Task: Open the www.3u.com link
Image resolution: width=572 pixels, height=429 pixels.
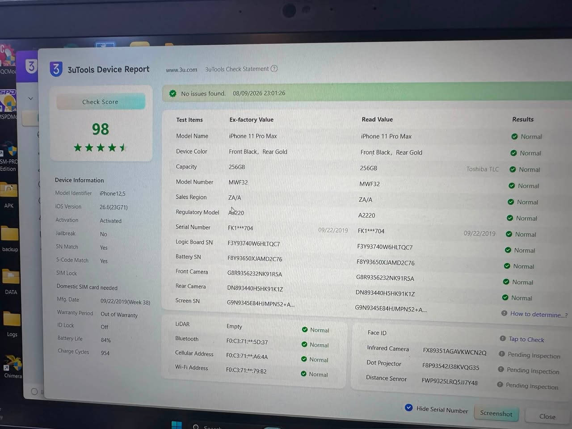Action: coord(181,70)
